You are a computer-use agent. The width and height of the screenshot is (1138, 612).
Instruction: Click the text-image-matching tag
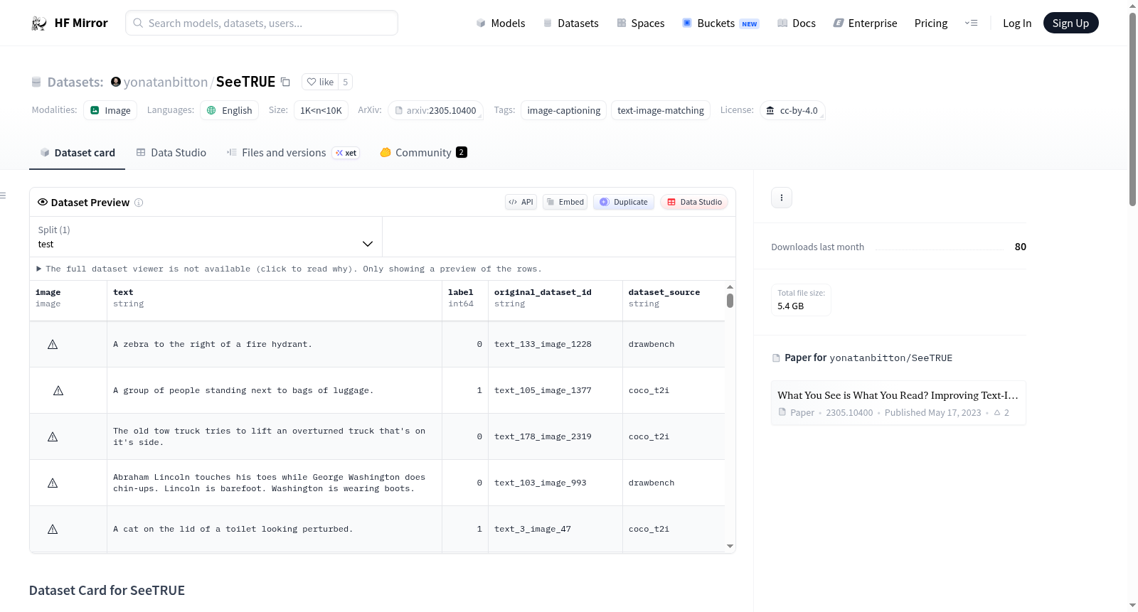click(661, 110)
